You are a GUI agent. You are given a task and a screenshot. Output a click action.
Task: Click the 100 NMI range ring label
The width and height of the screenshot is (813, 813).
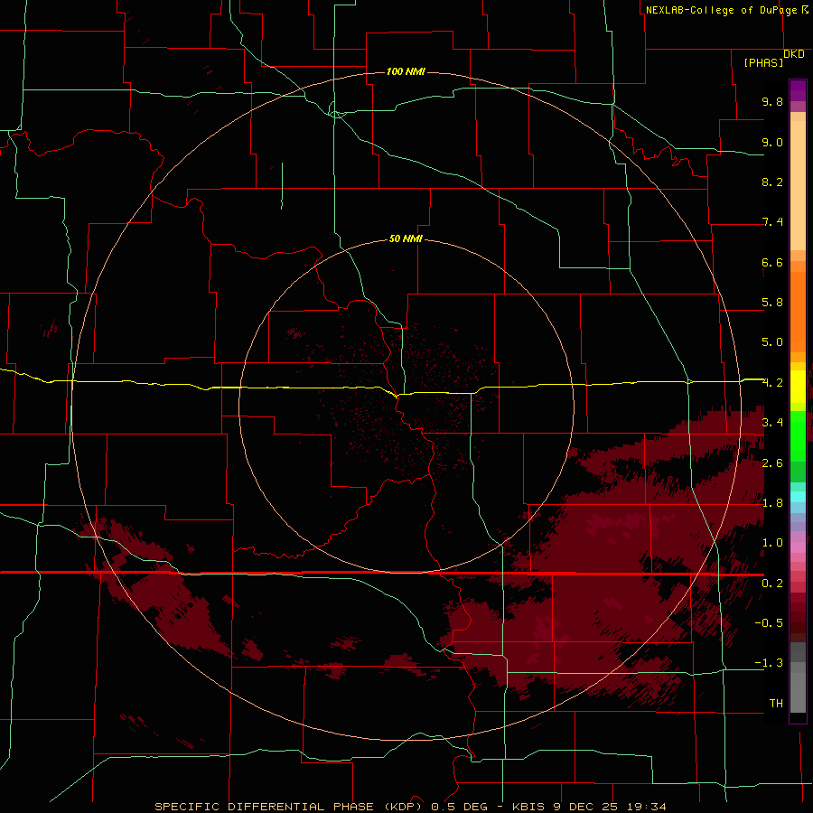406,71
